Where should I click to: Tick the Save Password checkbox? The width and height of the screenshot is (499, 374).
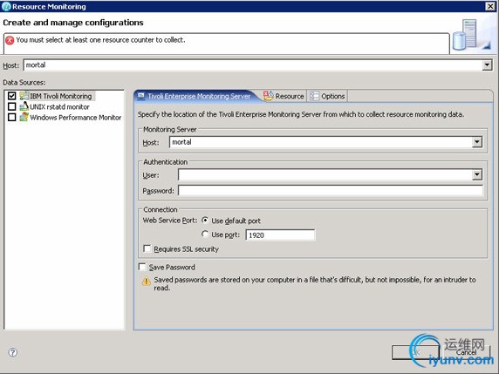tap(142, 267)
